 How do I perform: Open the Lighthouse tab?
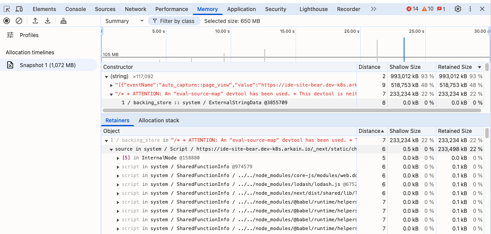click(x=314, y=9)
